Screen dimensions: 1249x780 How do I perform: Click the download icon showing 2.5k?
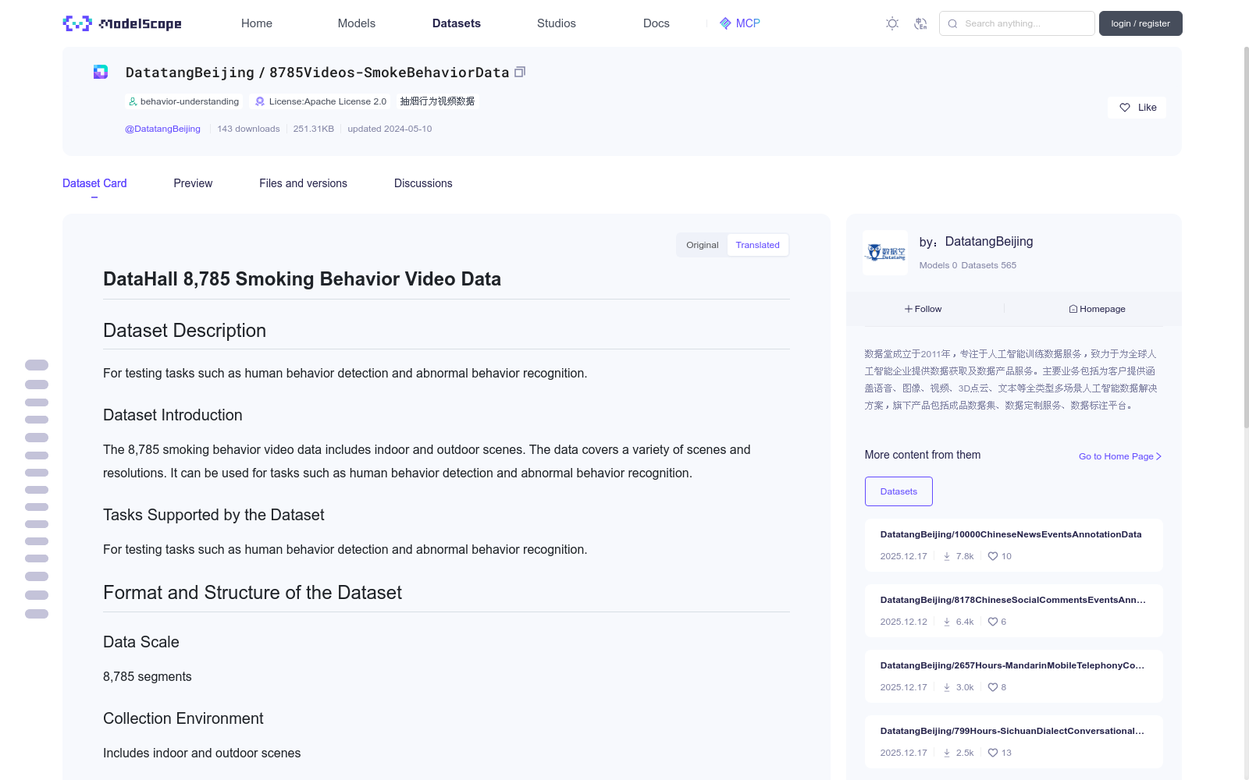click(x=947, y=753)
